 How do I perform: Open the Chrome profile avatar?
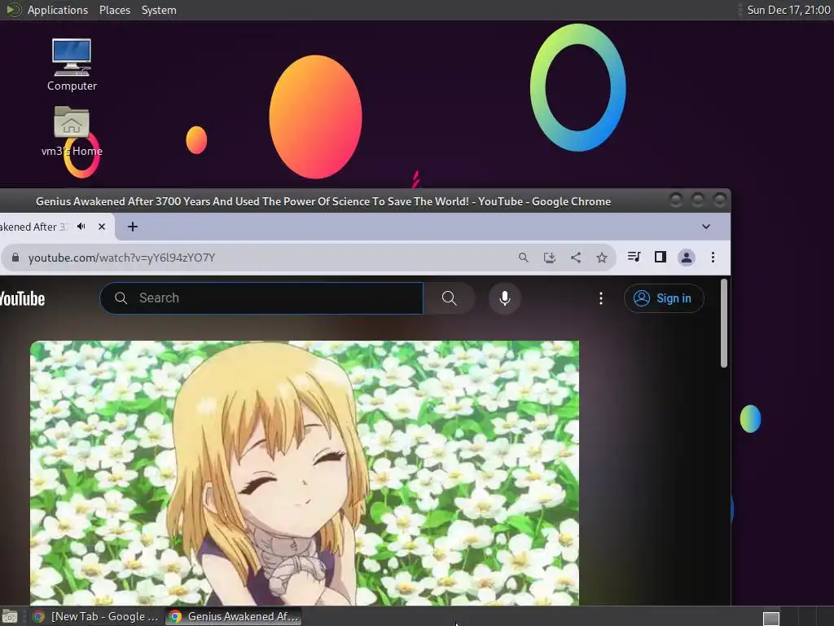coord(686,258)
